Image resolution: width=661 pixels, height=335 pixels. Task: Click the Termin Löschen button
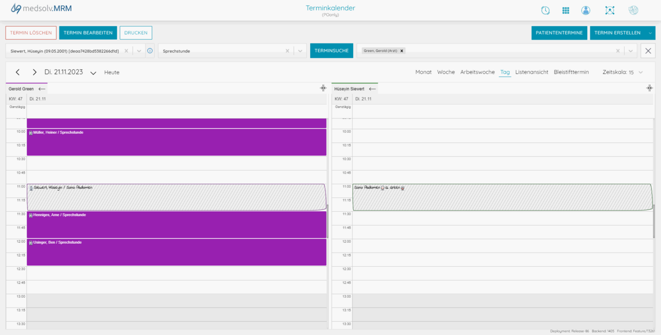pyautogui.click(x=31, y=33)
